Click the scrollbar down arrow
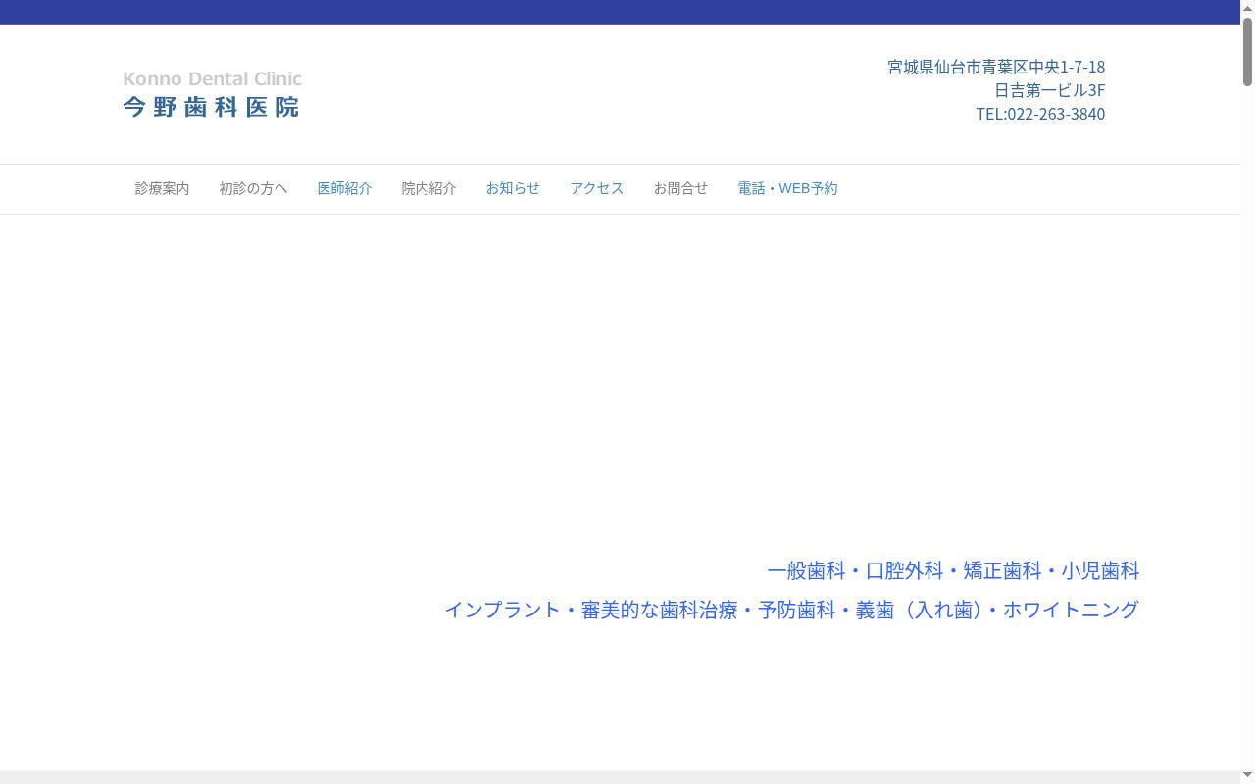Image resolution: width=1255 pixels, height=784 pixels. tap(1248, 776)
